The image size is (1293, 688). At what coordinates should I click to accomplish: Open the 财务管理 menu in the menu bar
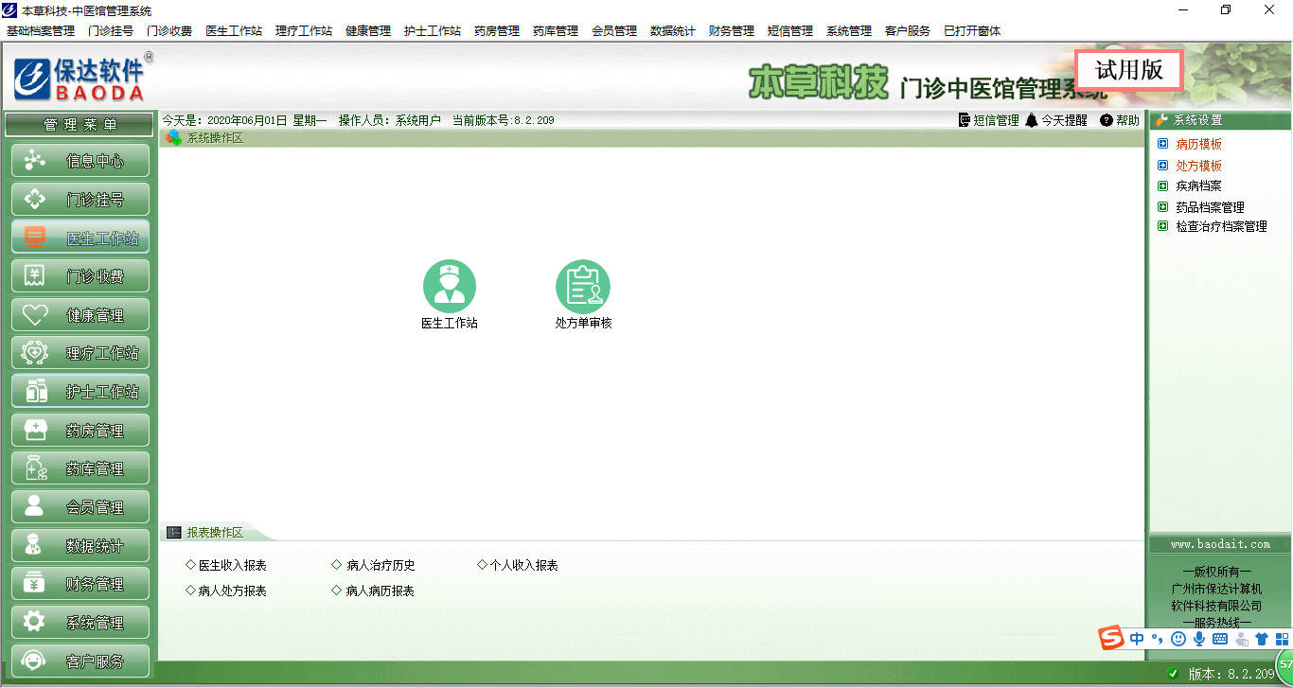(x=732, y=30)
